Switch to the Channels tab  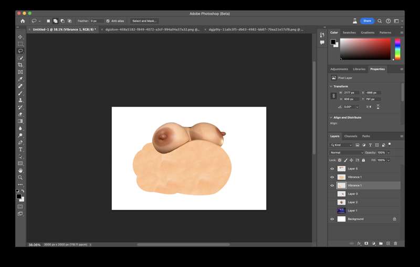[351, 136]
